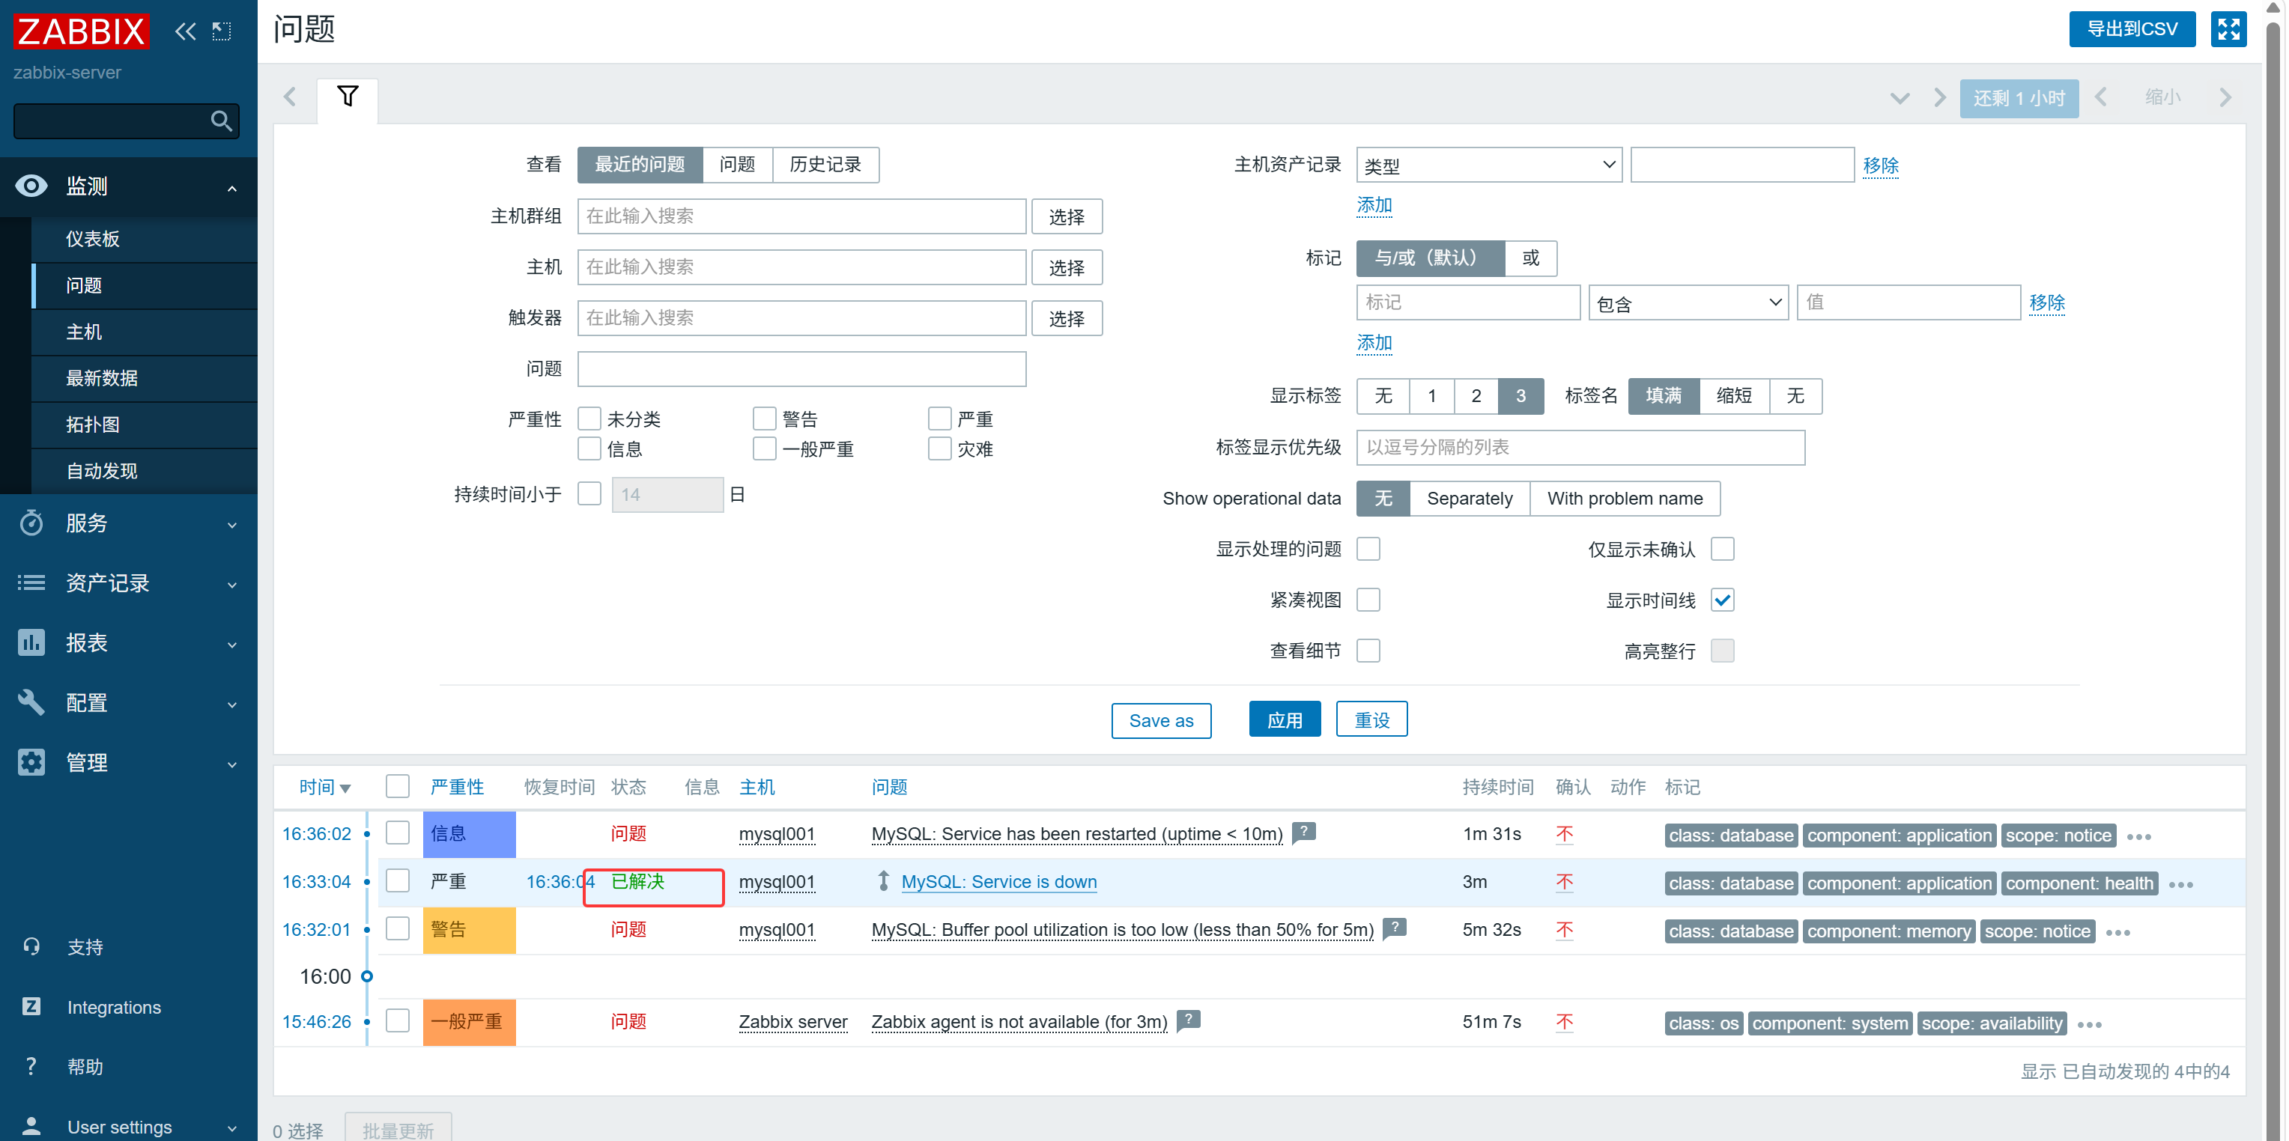
Task: Select the 16:36:02 problem row checkbox
Action: 398,833
